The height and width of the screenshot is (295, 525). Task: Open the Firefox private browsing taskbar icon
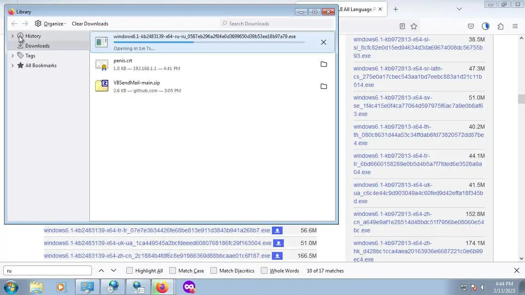[x=189, y=287]
